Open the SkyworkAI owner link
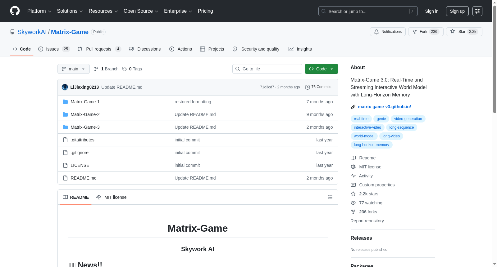Screen dimensions: 497x267 click(32, 32)
